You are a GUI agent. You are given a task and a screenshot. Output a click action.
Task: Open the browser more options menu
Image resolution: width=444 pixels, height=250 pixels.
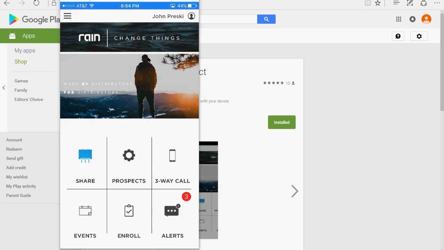point(437,3)
